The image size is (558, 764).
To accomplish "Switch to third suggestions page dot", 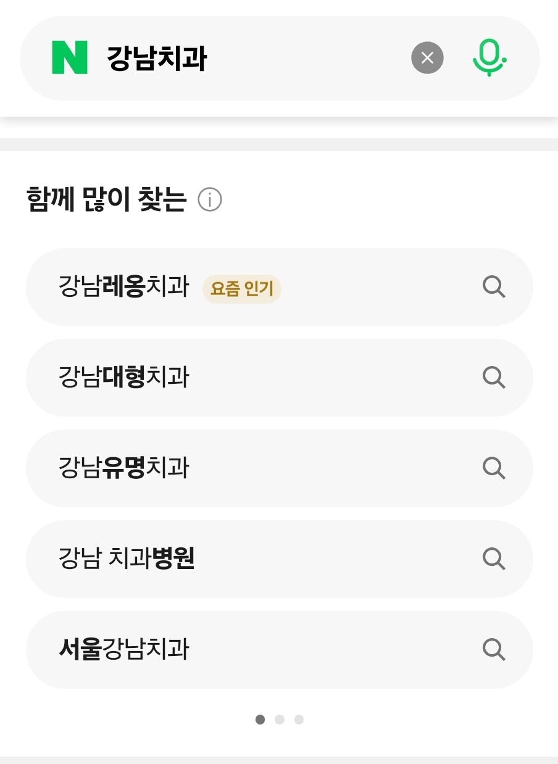I will pyautogui.click(x=299, y=720).
